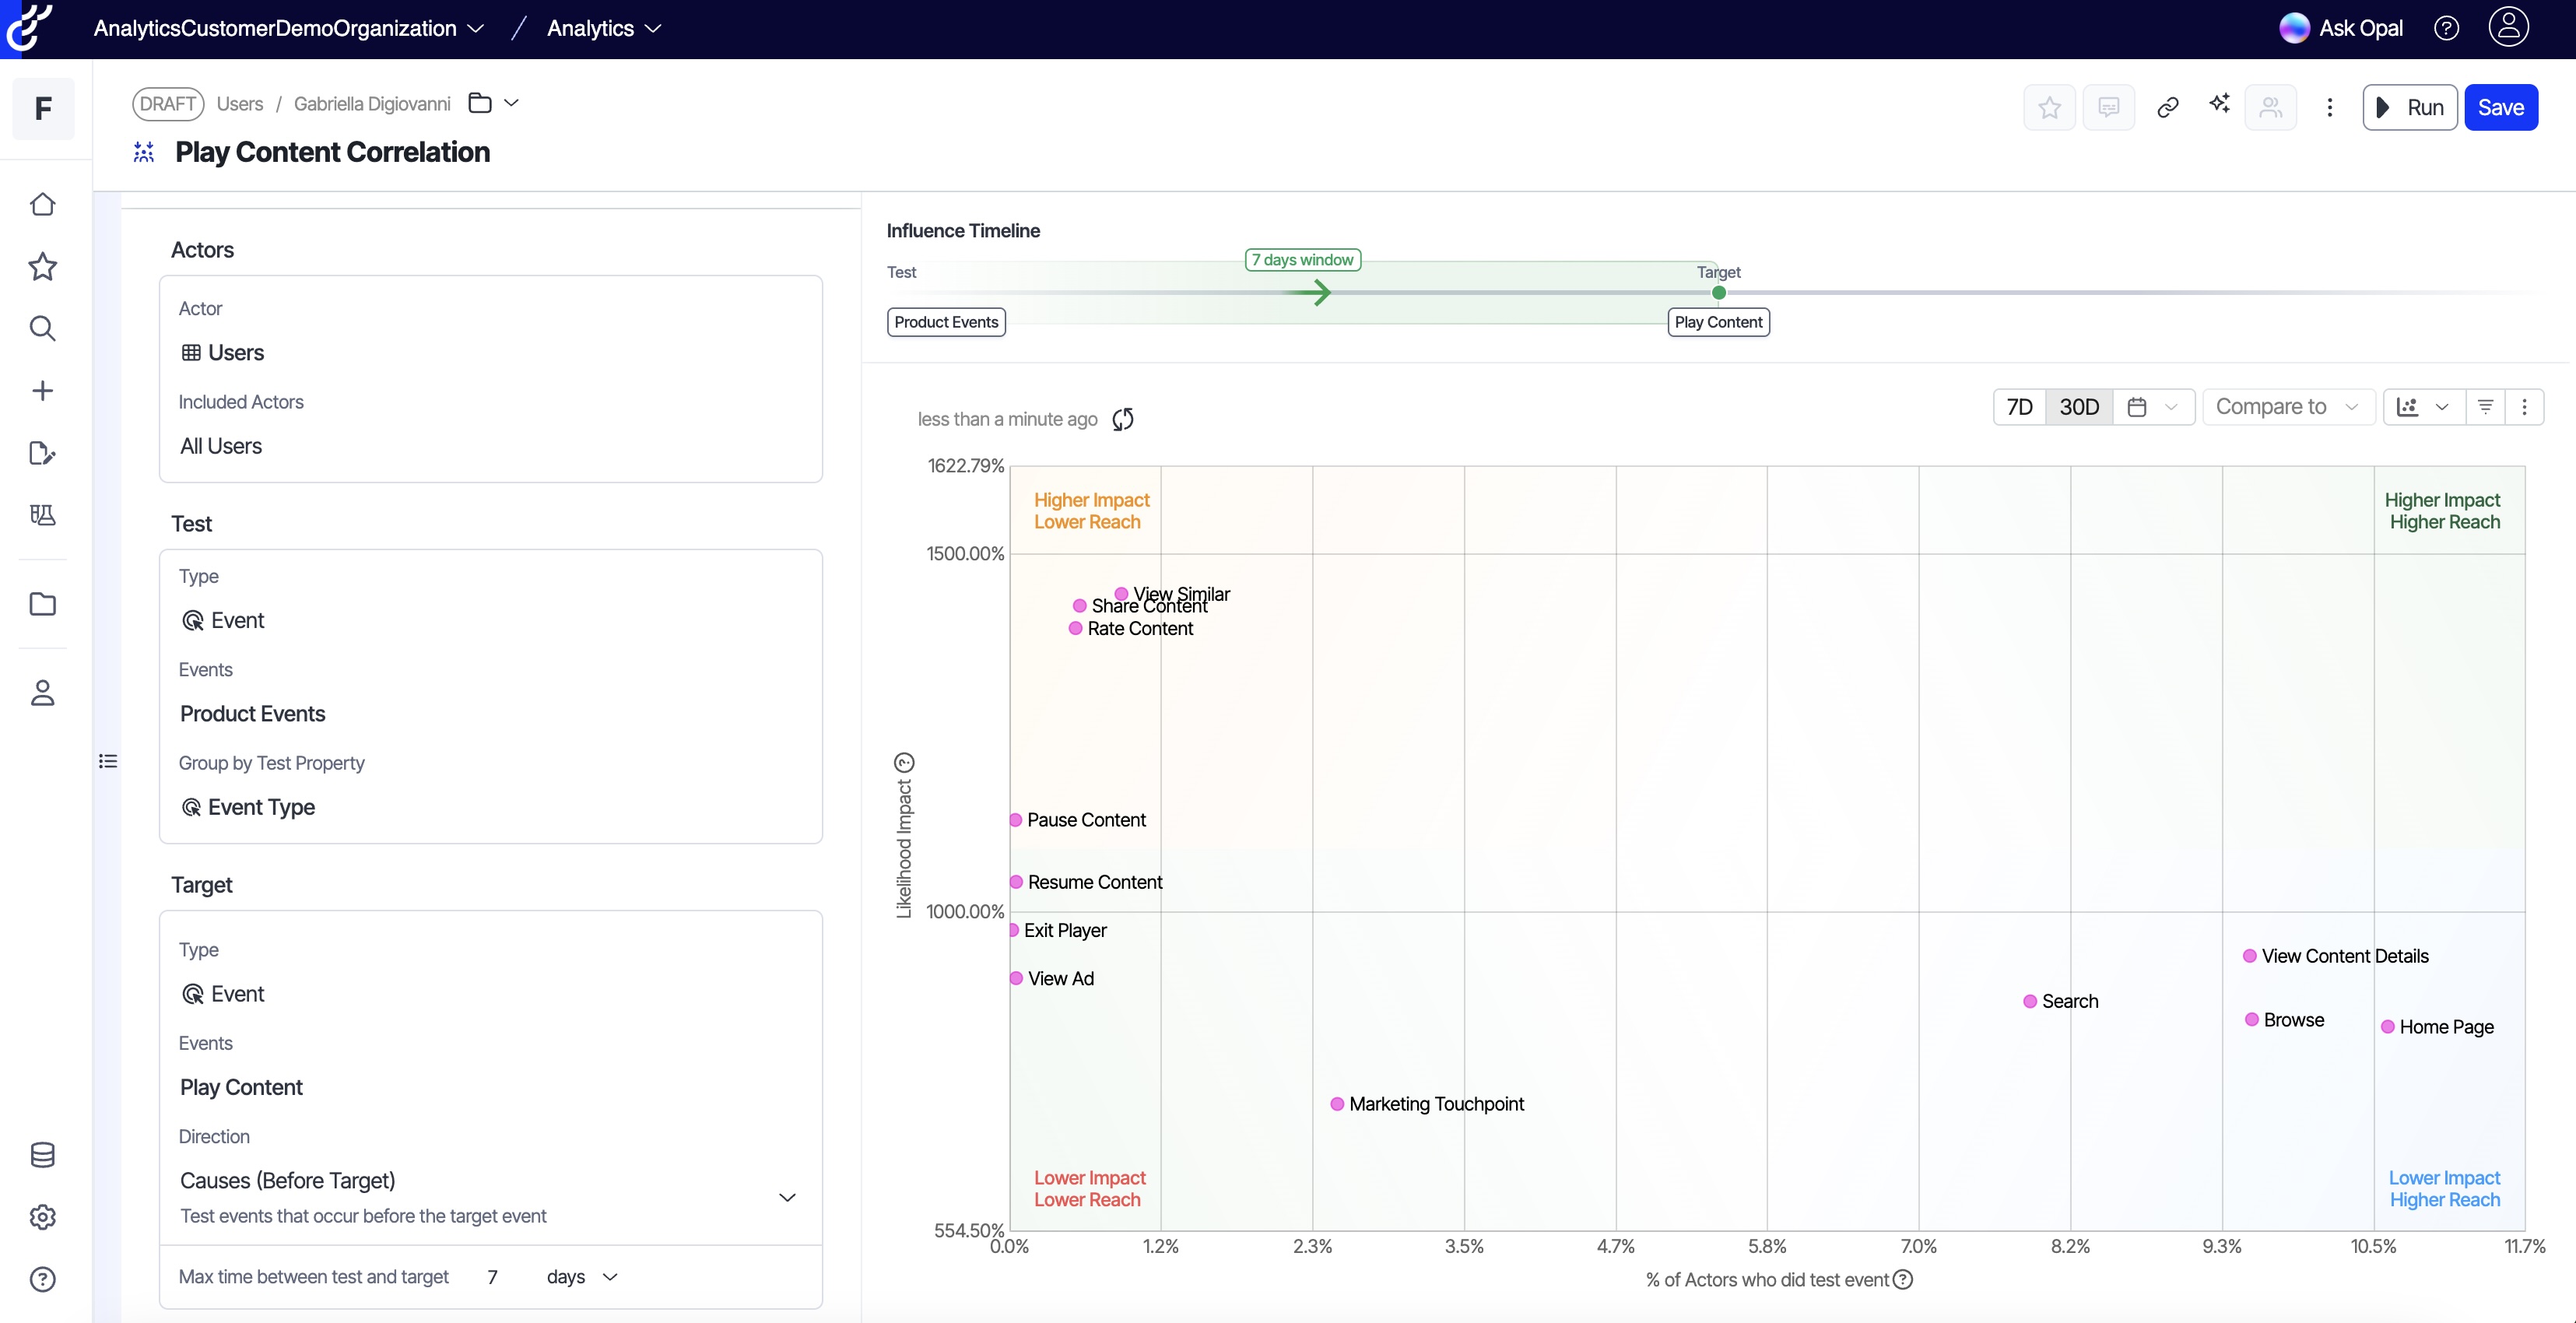Open the search icon in sidebar
Screen dimensions: 2576x1323
click(x=42, y=329)
